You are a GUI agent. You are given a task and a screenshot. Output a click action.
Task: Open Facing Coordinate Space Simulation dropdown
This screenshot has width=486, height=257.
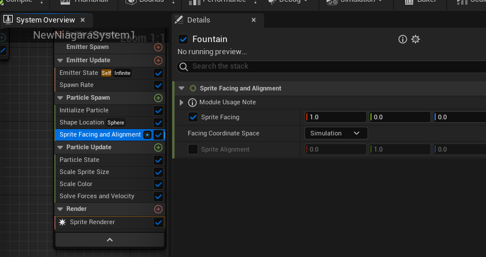pos(336,133)
